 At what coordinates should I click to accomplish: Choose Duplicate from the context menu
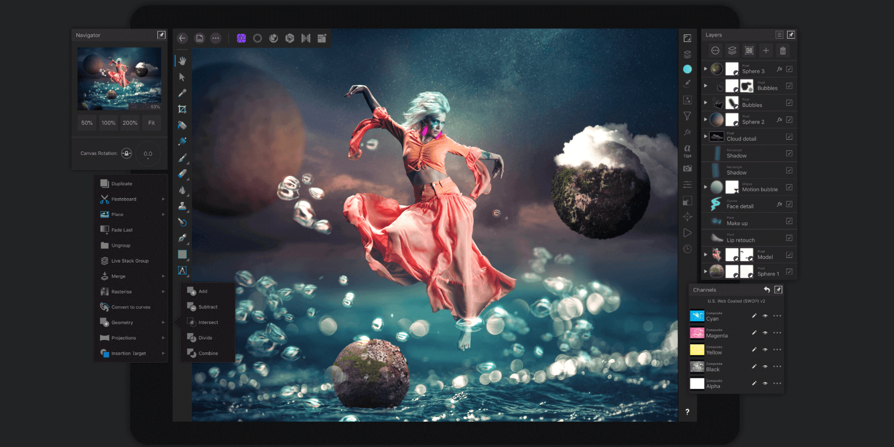click(122, 184)
